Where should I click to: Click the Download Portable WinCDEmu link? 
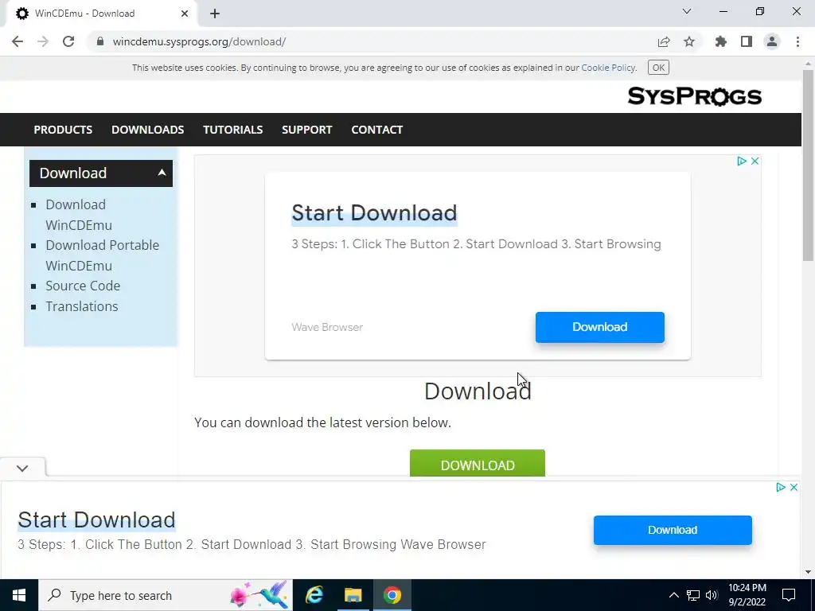103,255
